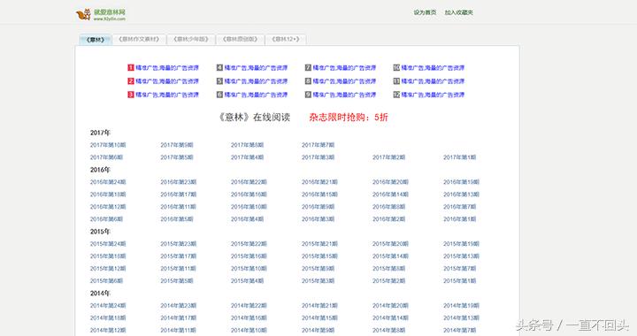
Task: Open ad link number 6 精准广告
Action: [256, 95]
